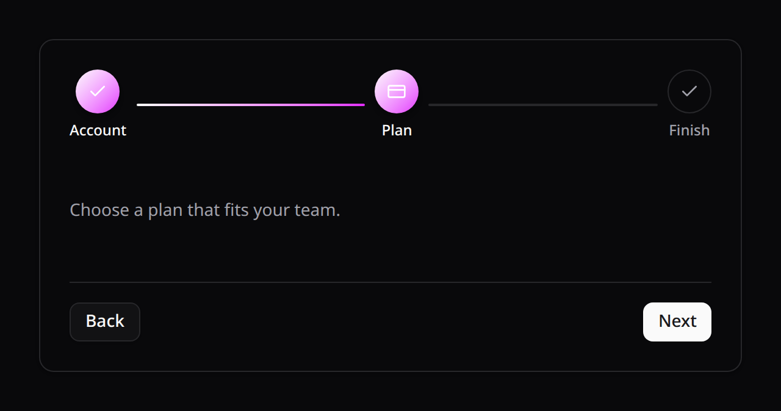Screen dimensions: 781x411
Task: Switch to the Plan step label
Action: click(397, 130)
